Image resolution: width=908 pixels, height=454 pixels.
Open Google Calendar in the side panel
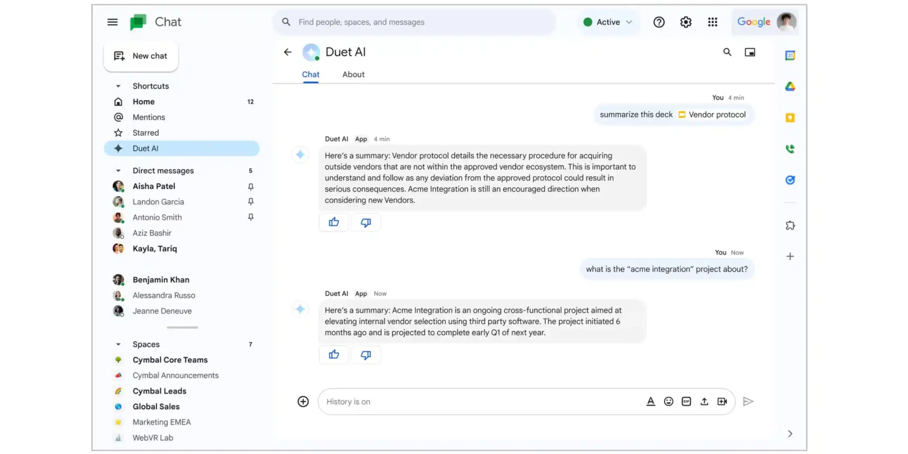point(790,56)
